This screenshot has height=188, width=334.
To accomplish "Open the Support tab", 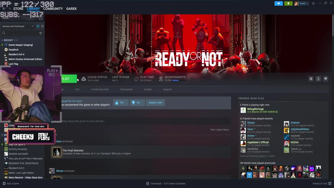I will 167,89.
